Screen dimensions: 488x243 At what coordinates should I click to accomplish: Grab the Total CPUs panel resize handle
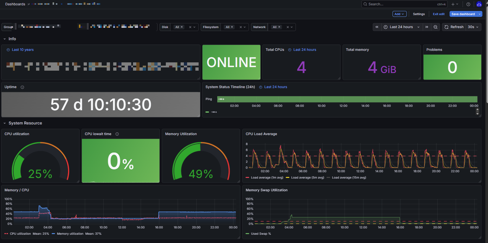coord(339,78)
